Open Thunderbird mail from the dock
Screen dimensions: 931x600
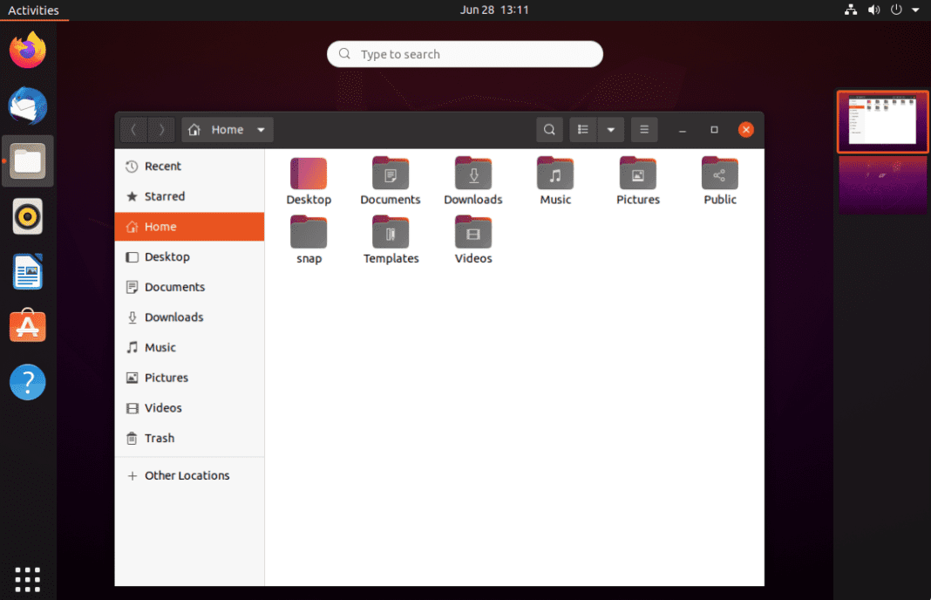27,106
